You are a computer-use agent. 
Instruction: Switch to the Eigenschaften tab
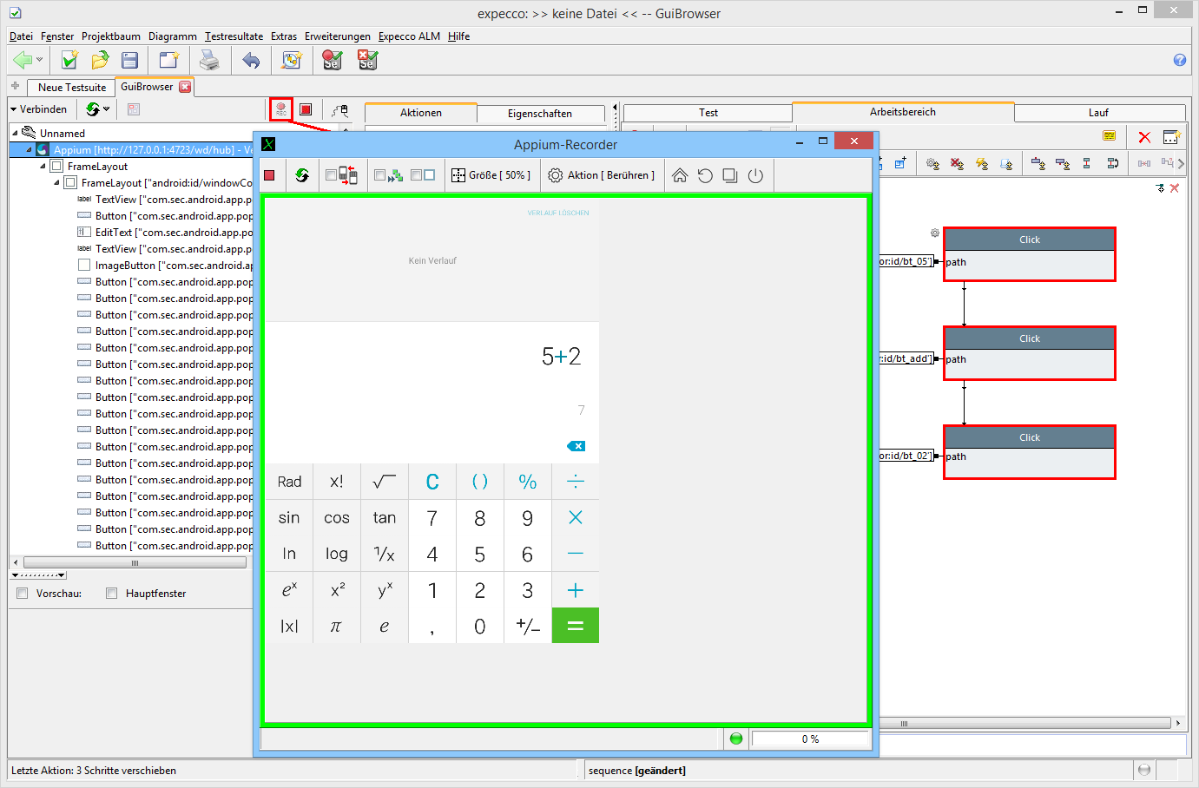539,114
